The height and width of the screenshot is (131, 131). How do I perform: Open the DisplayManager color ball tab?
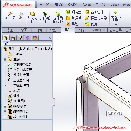point(35,38)
